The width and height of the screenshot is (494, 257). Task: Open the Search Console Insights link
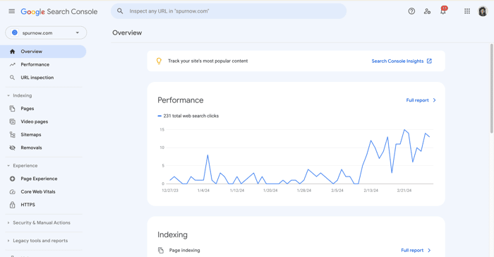click(402, 61)
